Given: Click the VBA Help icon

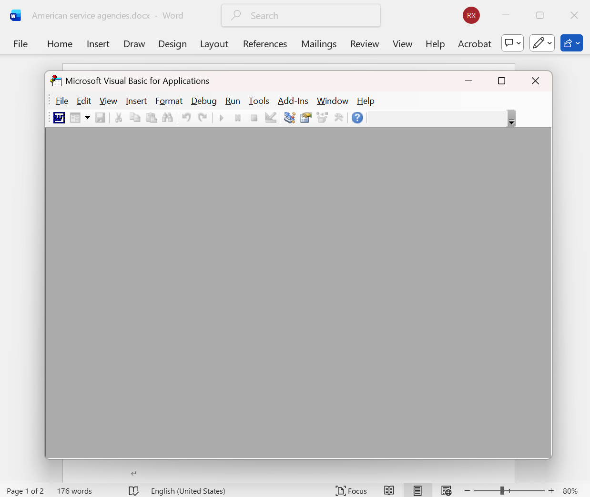Looking at the screenshot, I should pos(357,118).
